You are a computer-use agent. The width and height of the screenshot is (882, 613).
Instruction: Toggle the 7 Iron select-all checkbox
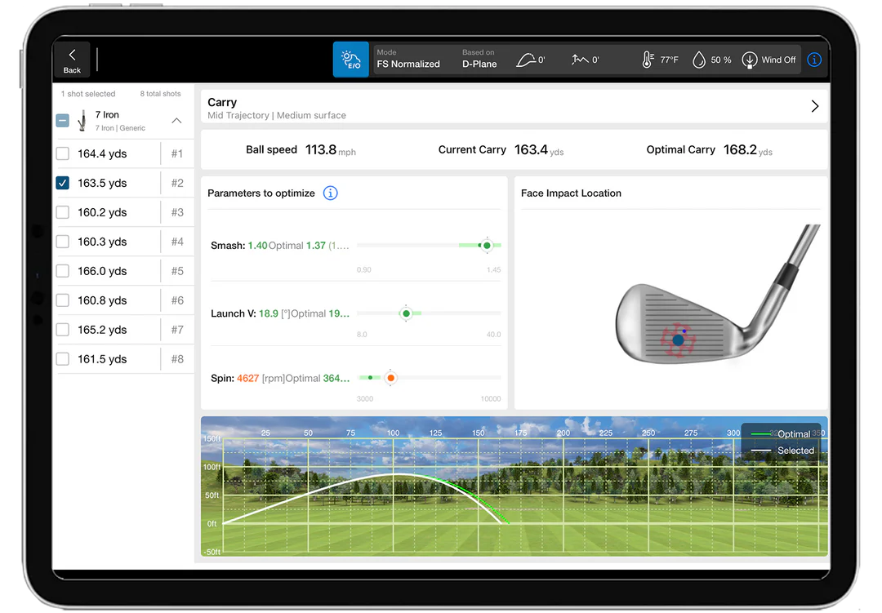click(63, 121)
